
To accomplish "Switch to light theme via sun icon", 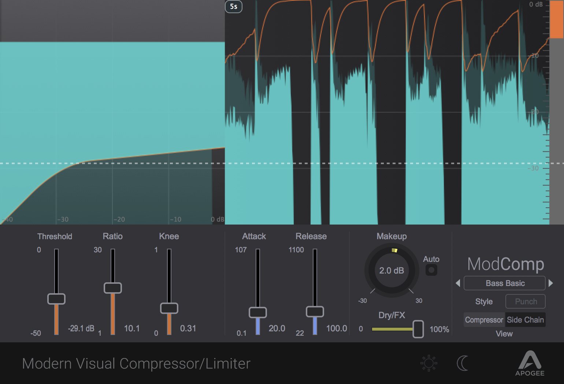I will point(428,363).
